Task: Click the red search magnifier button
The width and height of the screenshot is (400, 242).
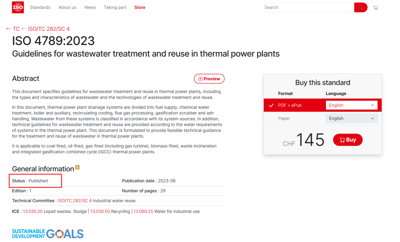Action: [360, 7]
